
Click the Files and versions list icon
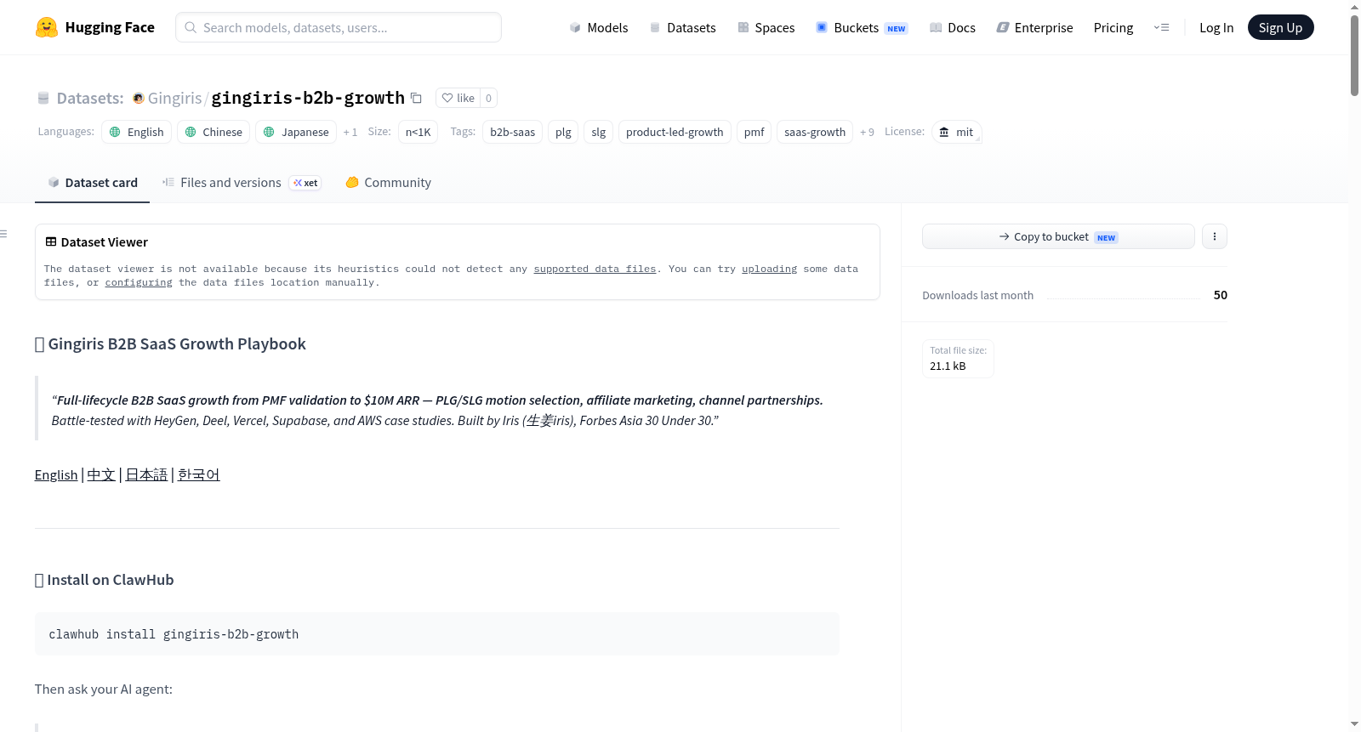point(168,182)
